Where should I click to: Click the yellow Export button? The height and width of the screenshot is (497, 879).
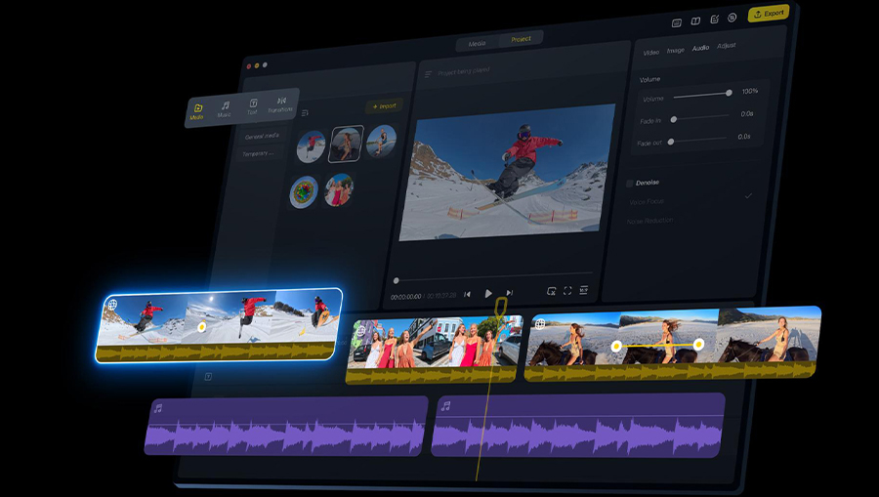coord(769,14)
